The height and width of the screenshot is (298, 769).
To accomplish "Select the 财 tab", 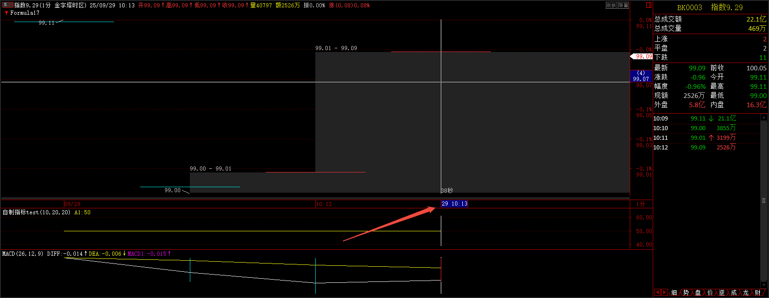I will coord(758,292).
